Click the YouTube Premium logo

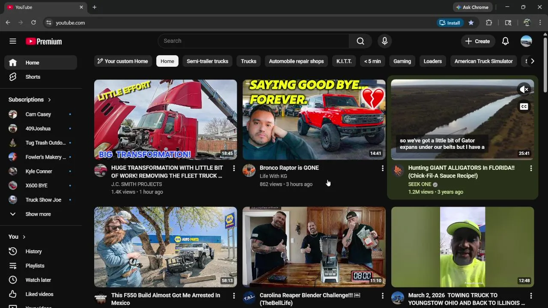[44, 41]
